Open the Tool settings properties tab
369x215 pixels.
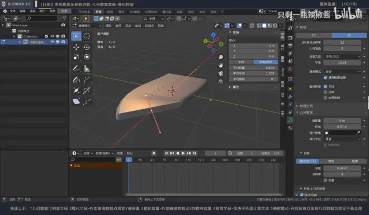(x=290, y=28)
